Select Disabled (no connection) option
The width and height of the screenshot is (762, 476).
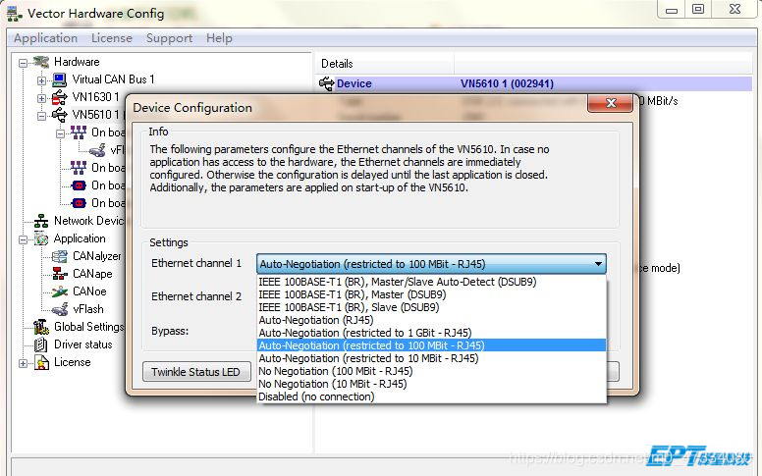click(431, 397)
